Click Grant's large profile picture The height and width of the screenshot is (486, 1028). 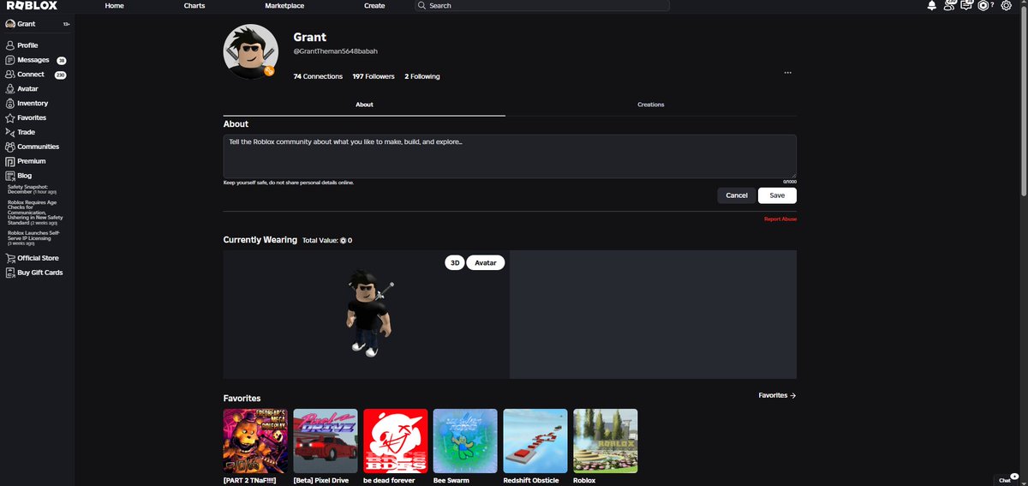251,51
